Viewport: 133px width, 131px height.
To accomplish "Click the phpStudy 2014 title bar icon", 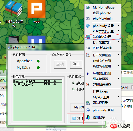I will [x=10, y=47].
